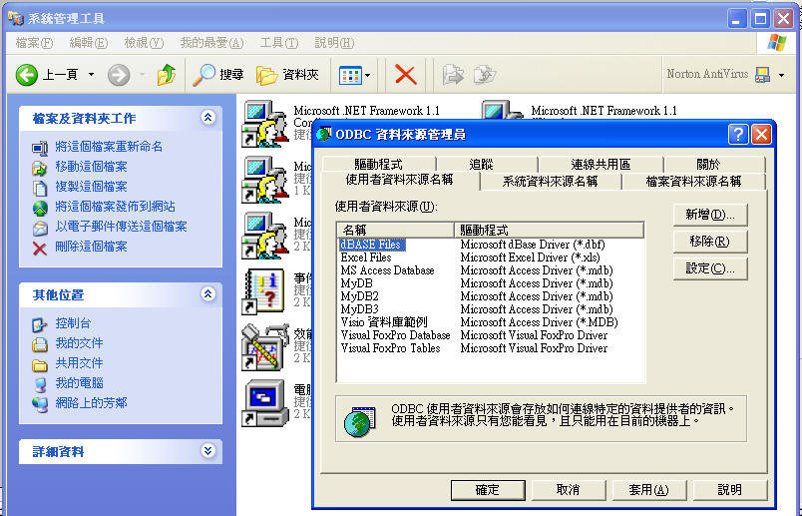
Task: Click the 取消 button
Action: coord(568,490)
